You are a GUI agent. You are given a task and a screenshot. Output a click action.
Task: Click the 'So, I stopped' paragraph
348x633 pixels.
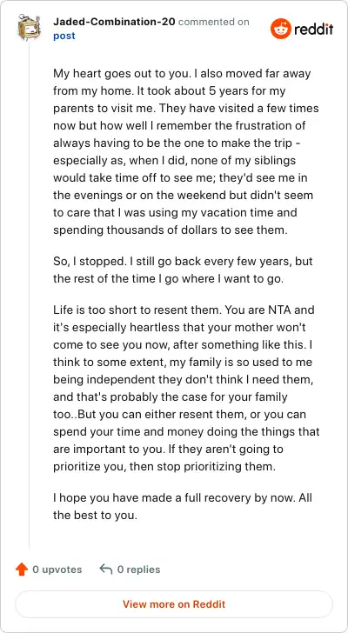point(183,270)
